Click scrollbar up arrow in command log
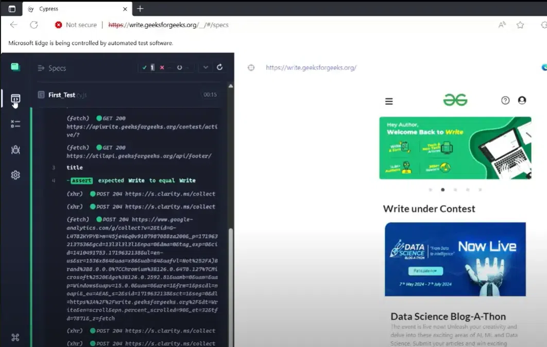This screenshot has height=347, width=547. [x=231, y=86]
